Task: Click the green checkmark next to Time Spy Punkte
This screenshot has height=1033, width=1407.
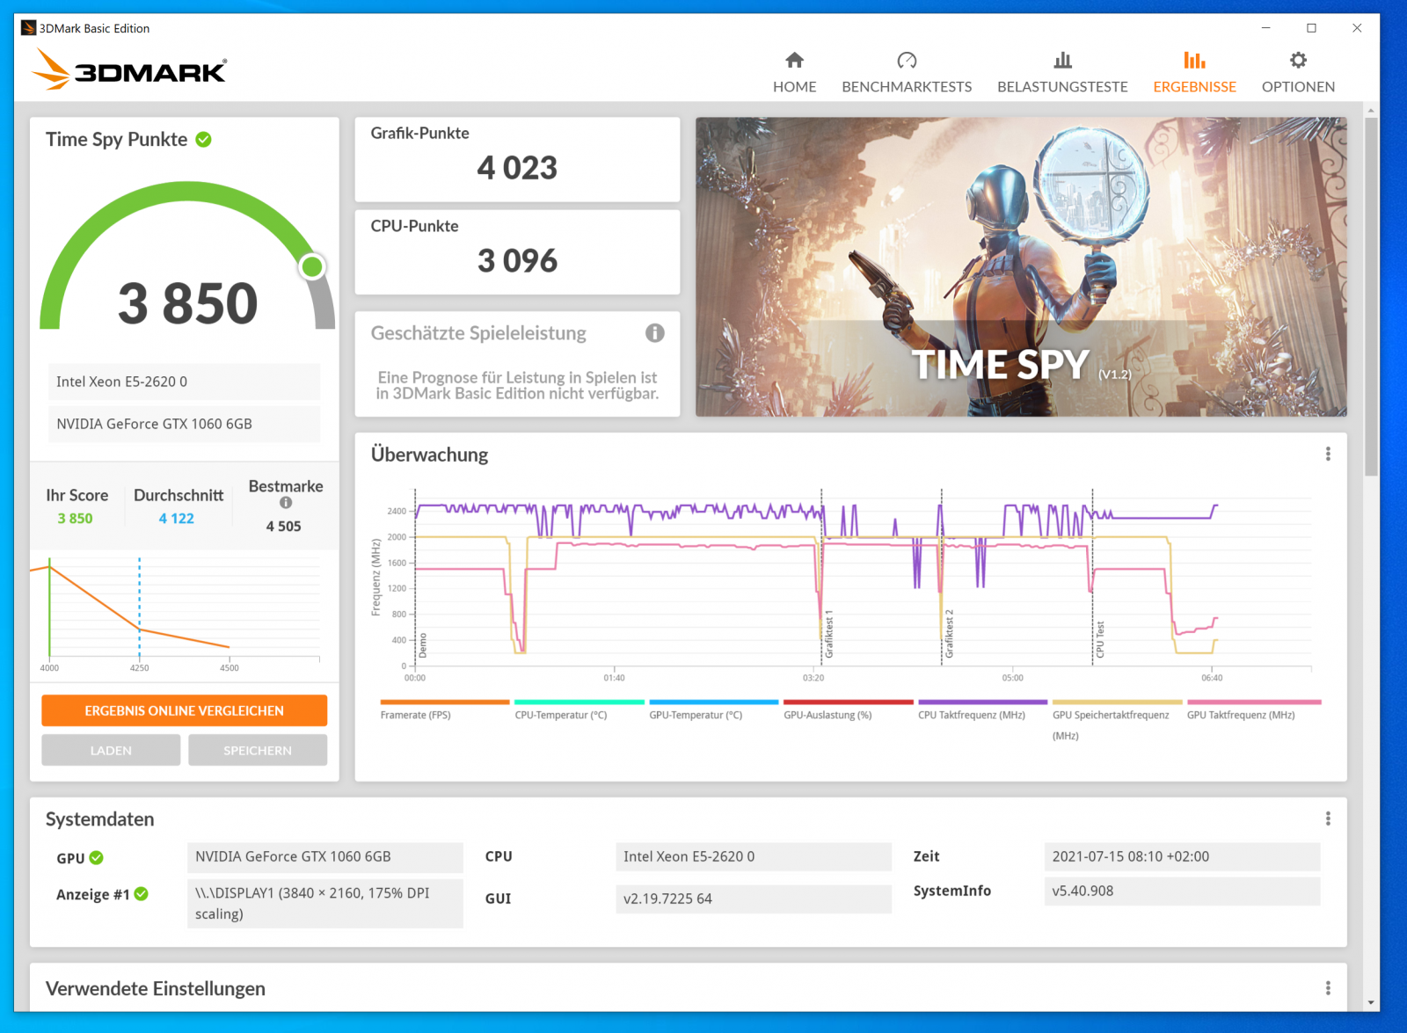Action: click(203, 140)
